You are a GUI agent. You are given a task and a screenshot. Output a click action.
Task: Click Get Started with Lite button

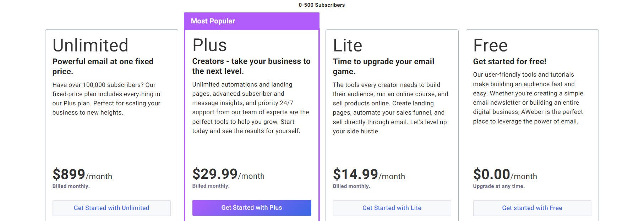(392, 208)
